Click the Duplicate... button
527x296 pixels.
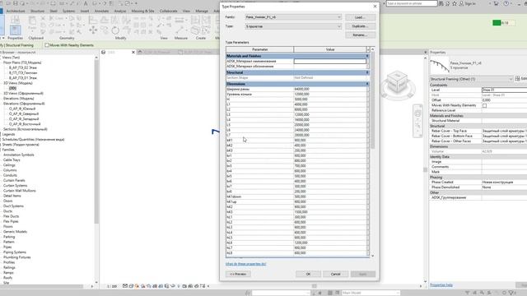(x=360, y=26)
